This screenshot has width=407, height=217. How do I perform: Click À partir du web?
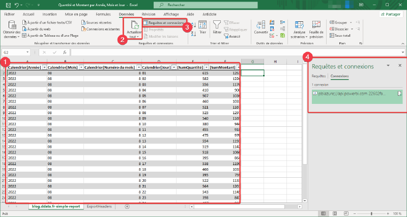click(36, 29)
